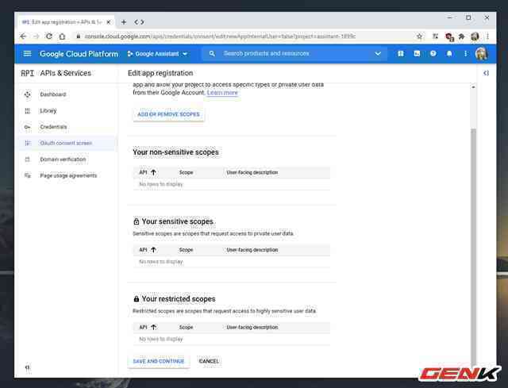This screenshot has width=508, height=388.
Task: Click Scope column header in non-sensitive table
Action: [186, 172]
